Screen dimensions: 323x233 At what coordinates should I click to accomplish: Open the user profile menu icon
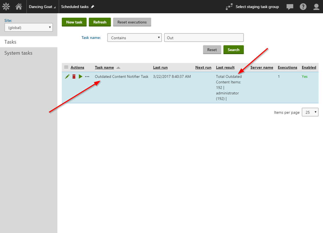pyautogui.click(x=316, y=6)
